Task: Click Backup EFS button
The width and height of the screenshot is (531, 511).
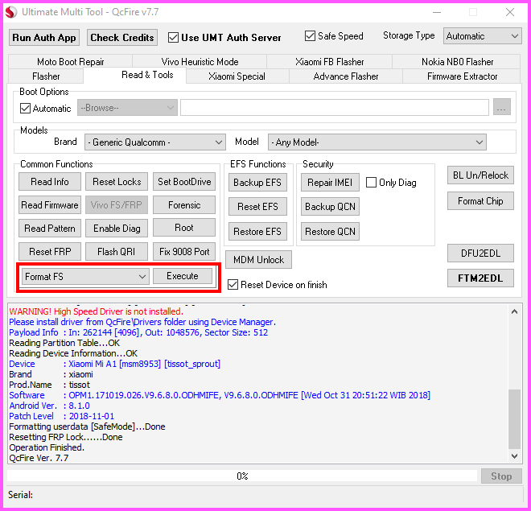Action: 257,183
